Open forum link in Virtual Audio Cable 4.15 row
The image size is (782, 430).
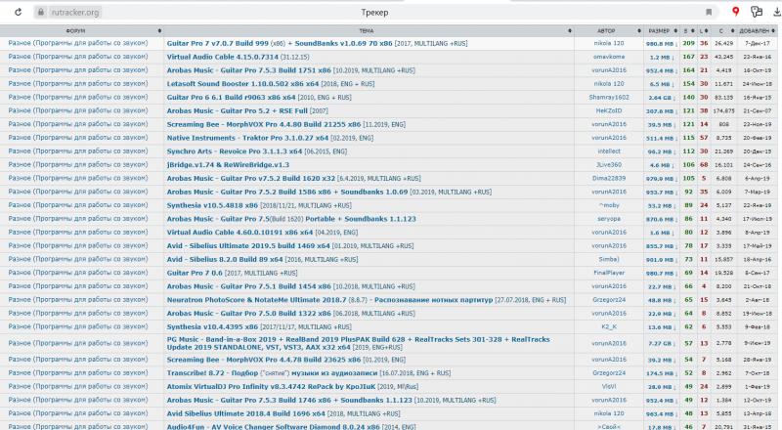click(78, 57)
